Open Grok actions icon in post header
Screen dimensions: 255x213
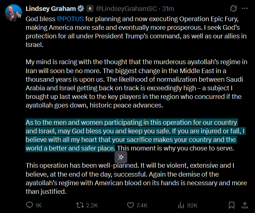click(x=233, y=9)
